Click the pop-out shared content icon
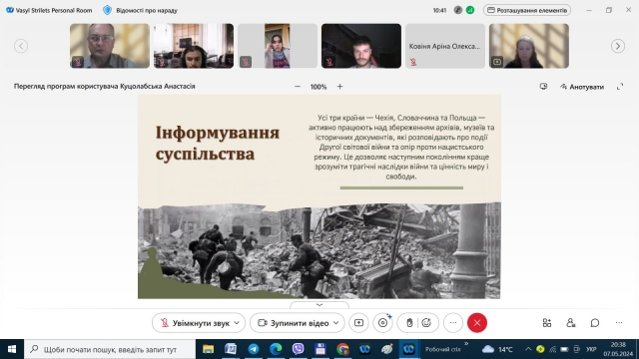The image size is (639, 359). 543,87
